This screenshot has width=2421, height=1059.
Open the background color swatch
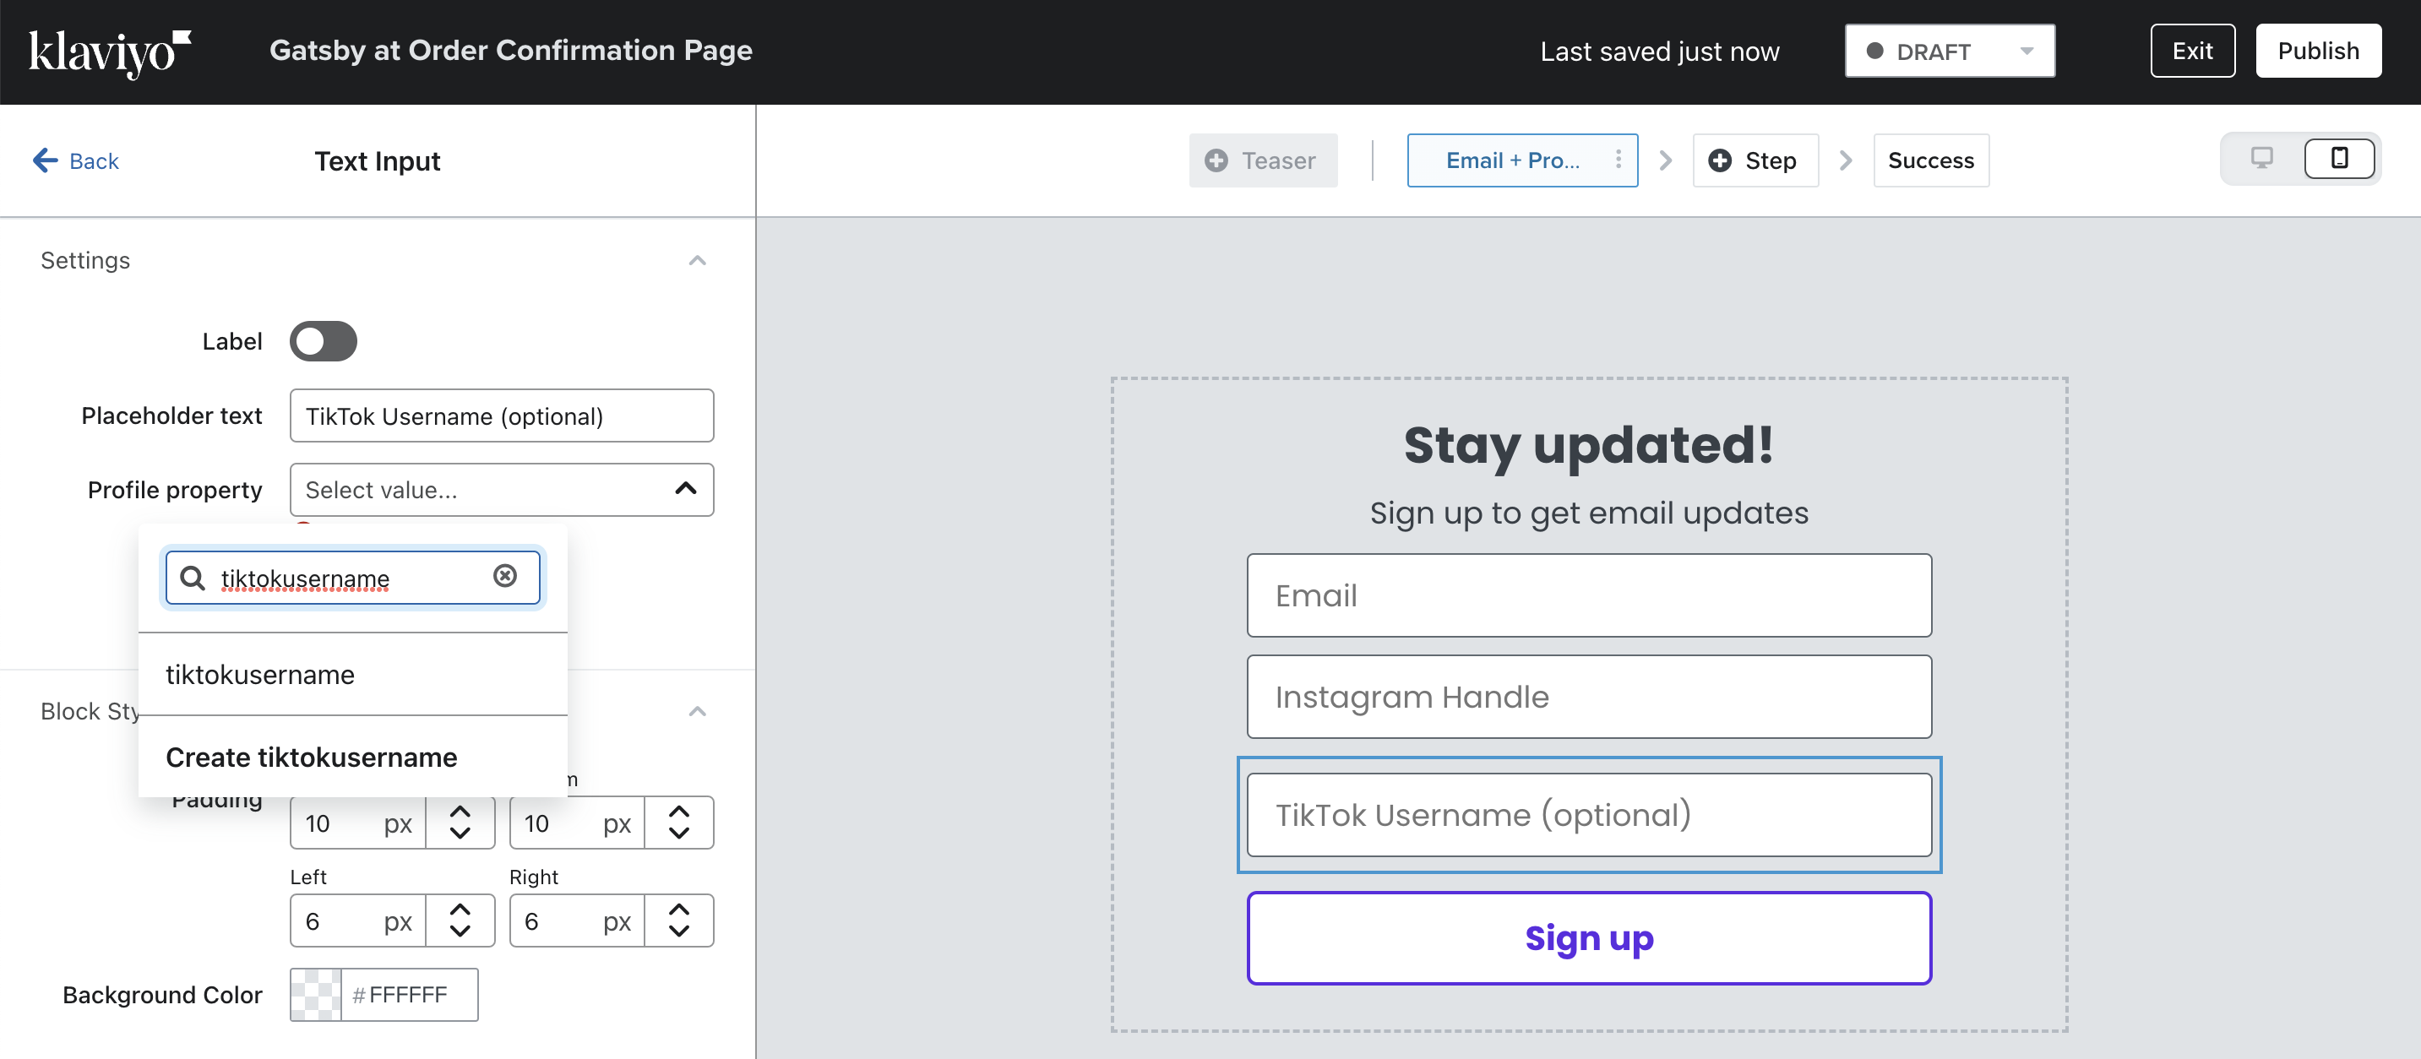click(x=316, y=994)
